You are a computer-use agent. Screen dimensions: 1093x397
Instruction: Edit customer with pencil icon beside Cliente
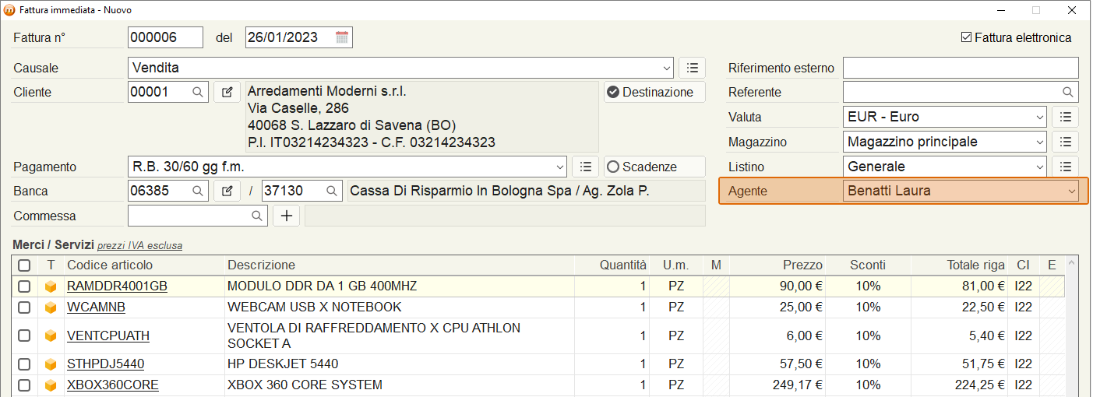227,92
